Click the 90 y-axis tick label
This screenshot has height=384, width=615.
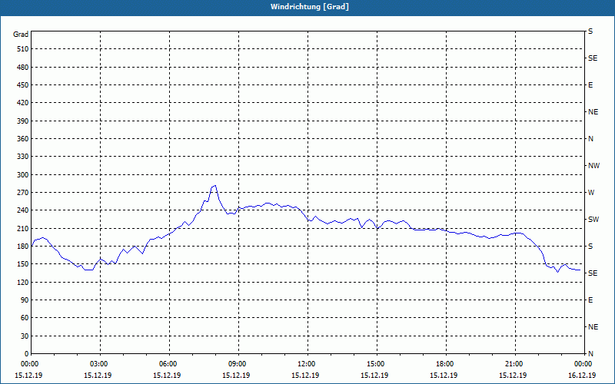click(25, 300)
